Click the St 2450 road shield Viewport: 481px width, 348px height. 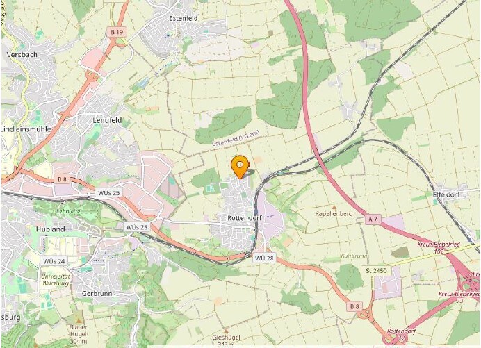coord(377,271)
